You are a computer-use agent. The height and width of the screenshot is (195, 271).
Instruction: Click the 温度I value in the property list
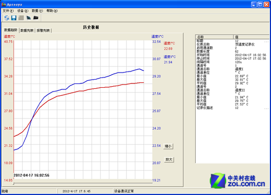[239, 69]
